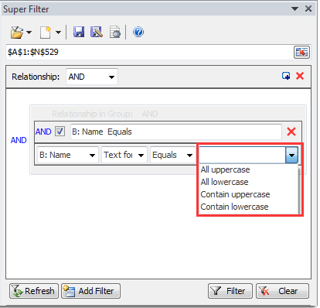Open saved filter scenario folder icon

(17, 33)
